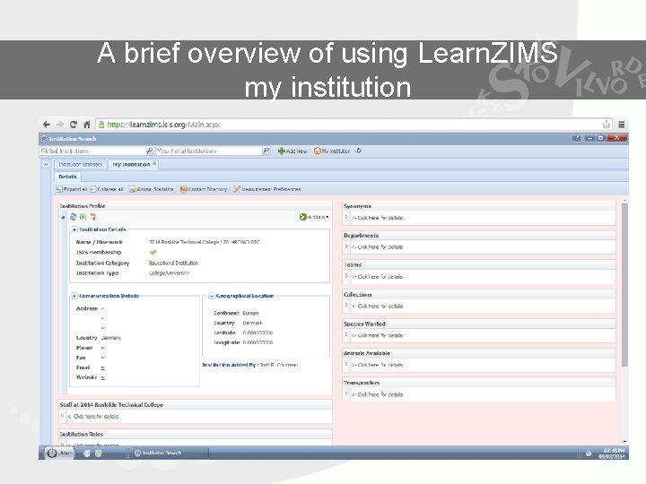Click Collapse All in the details toolbar
This screenshot has height=484, width=646.
coord(107,189)
